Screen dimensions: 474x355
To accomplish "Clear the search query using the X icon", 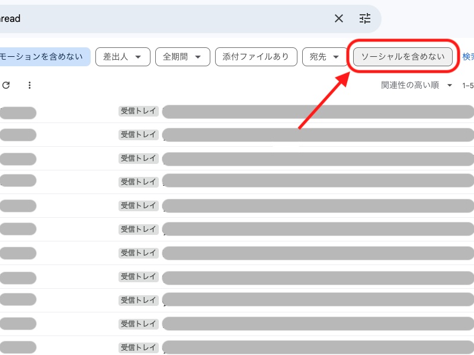I will coord(338,18).
